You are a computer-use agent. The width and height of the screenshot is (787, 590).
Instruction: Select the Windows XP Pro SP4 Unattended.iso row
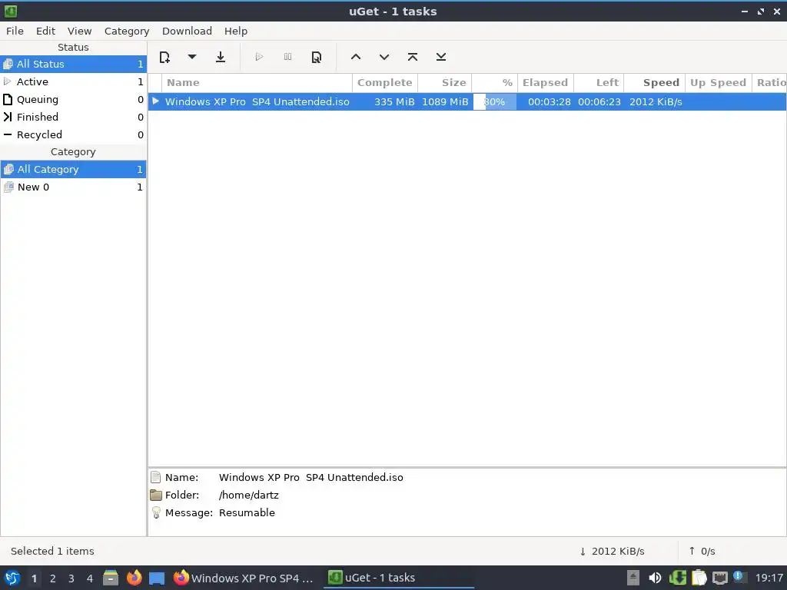(x=467, y=102)
